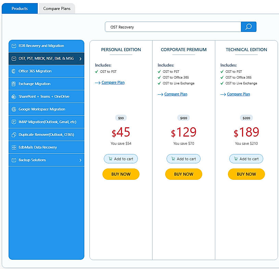Viewport: 279px width, 269px height.
Task: Click 'OST to Live Exchange' in Corporate Premium
Action: pos(179,83)
